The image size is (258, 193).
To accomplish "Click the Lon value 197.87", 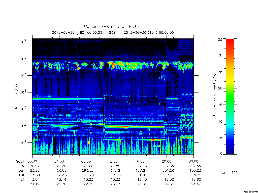I will (141, 171).
